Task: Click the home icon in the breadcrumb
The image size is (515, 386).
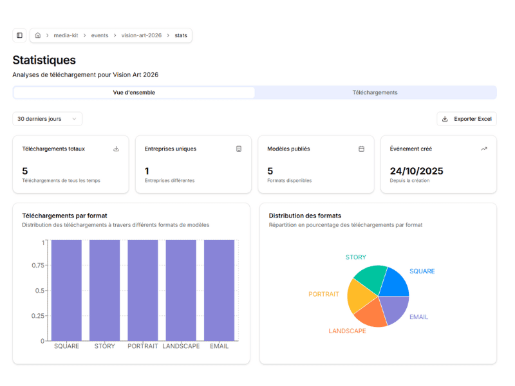Action: coord(38,35)
